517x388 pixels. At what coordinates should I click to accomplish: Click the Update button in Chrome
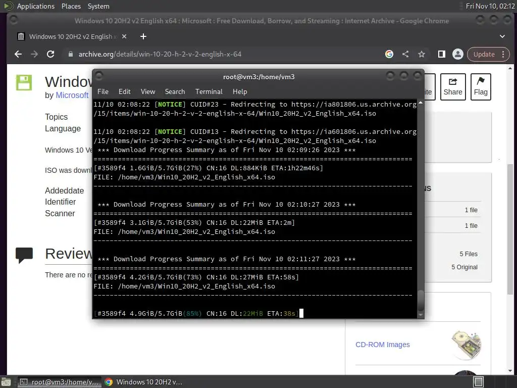coord(484,54)
